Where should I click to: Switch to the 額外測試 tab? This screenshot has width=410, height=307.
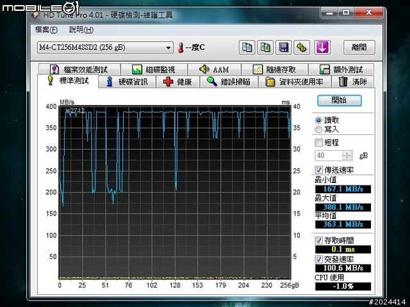click(x=341, y=70)
